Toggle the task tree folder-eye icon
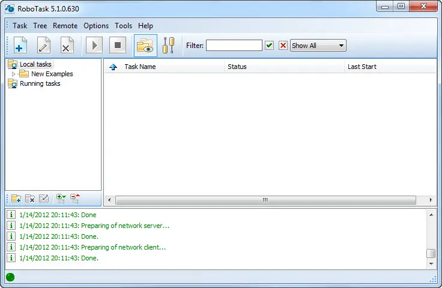Screen dimensions: 442x288 145,46
